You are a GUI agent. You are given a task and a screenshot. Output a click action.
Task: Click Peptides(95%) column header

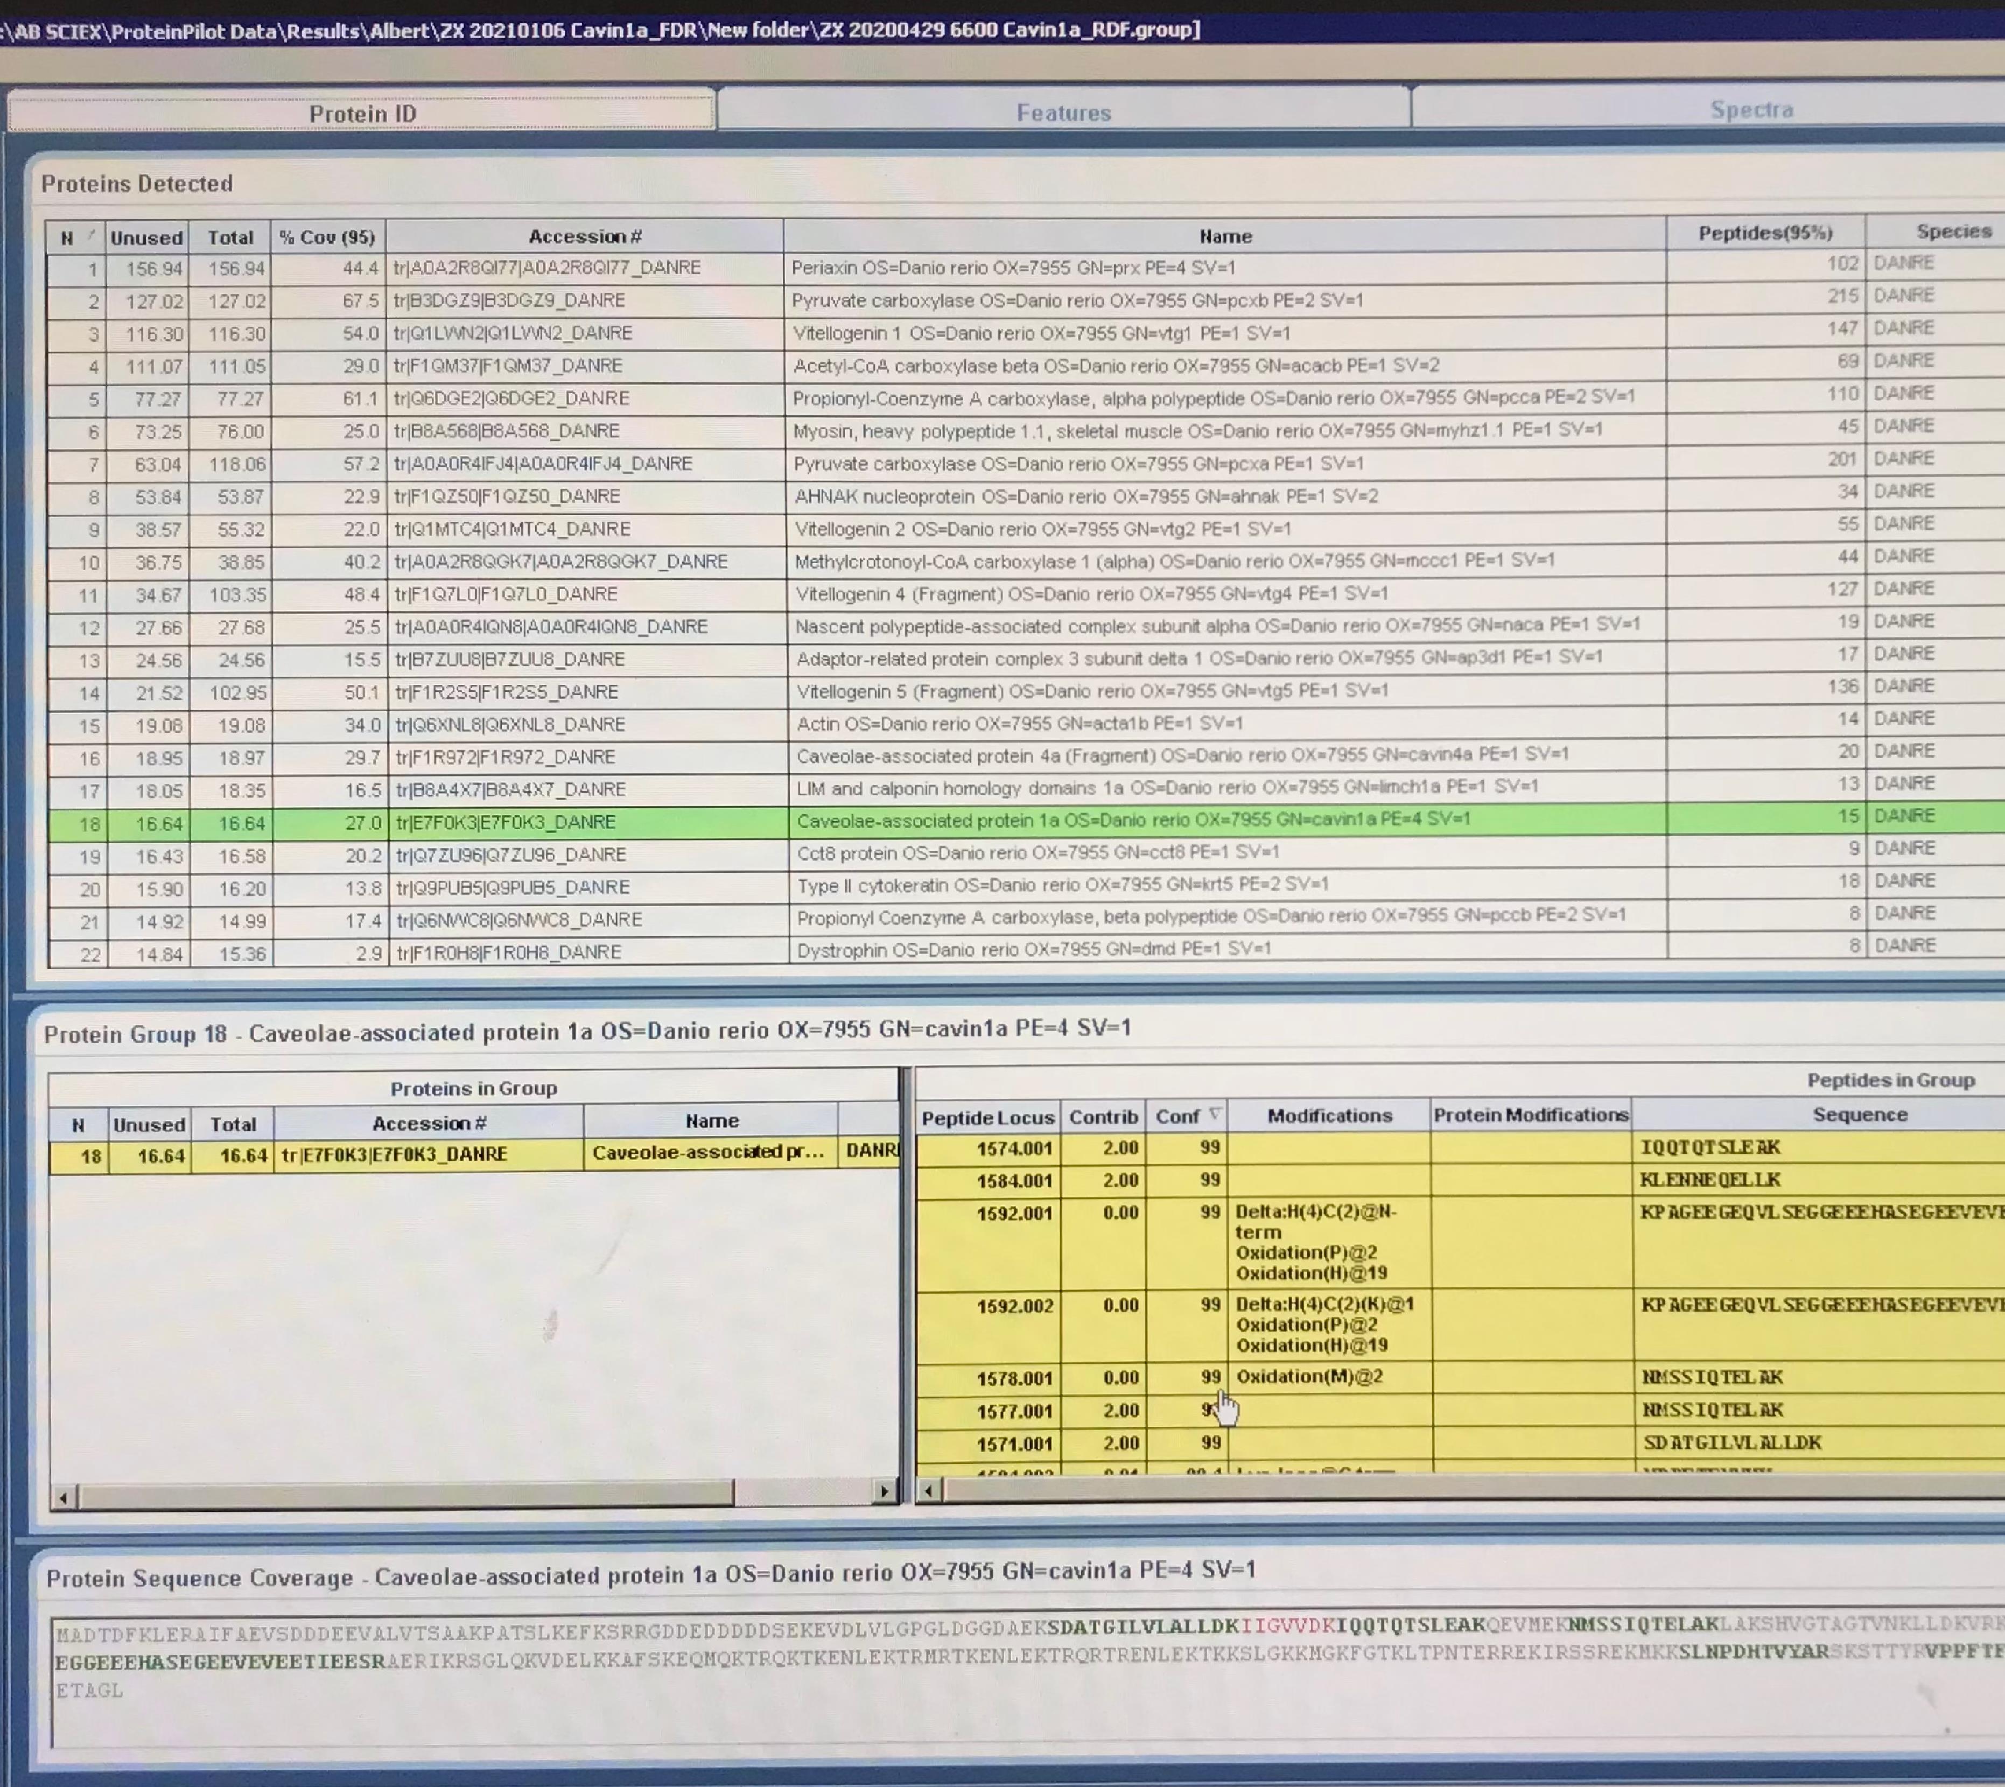point(1765,232)
